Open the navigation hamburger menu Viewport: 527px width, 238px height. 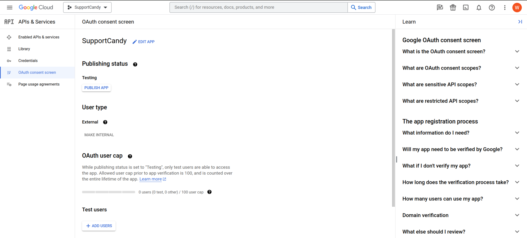(x=10, y=7)
